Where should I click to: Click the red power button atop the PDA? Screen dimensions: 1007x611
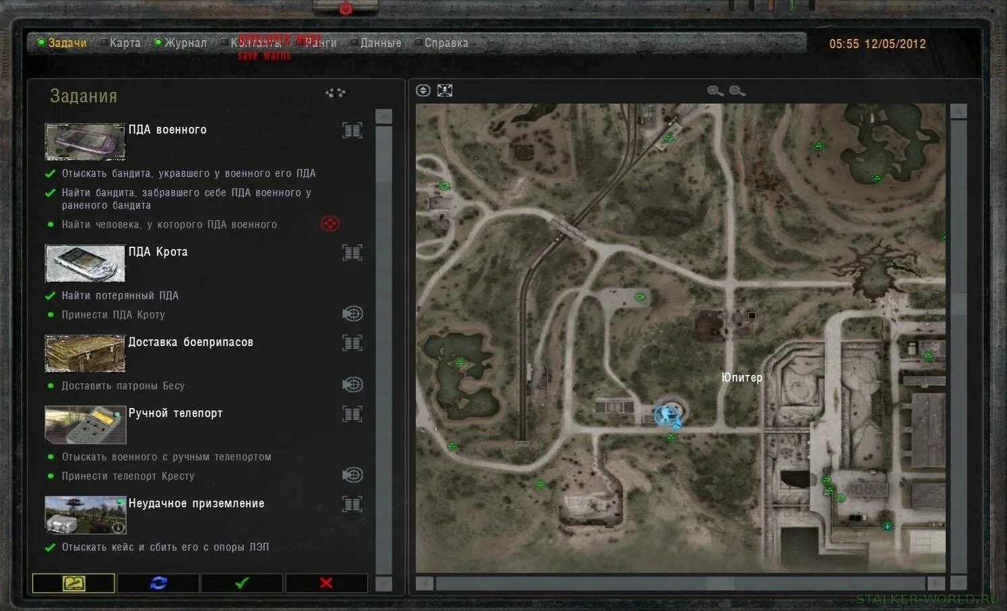(346, 8)
